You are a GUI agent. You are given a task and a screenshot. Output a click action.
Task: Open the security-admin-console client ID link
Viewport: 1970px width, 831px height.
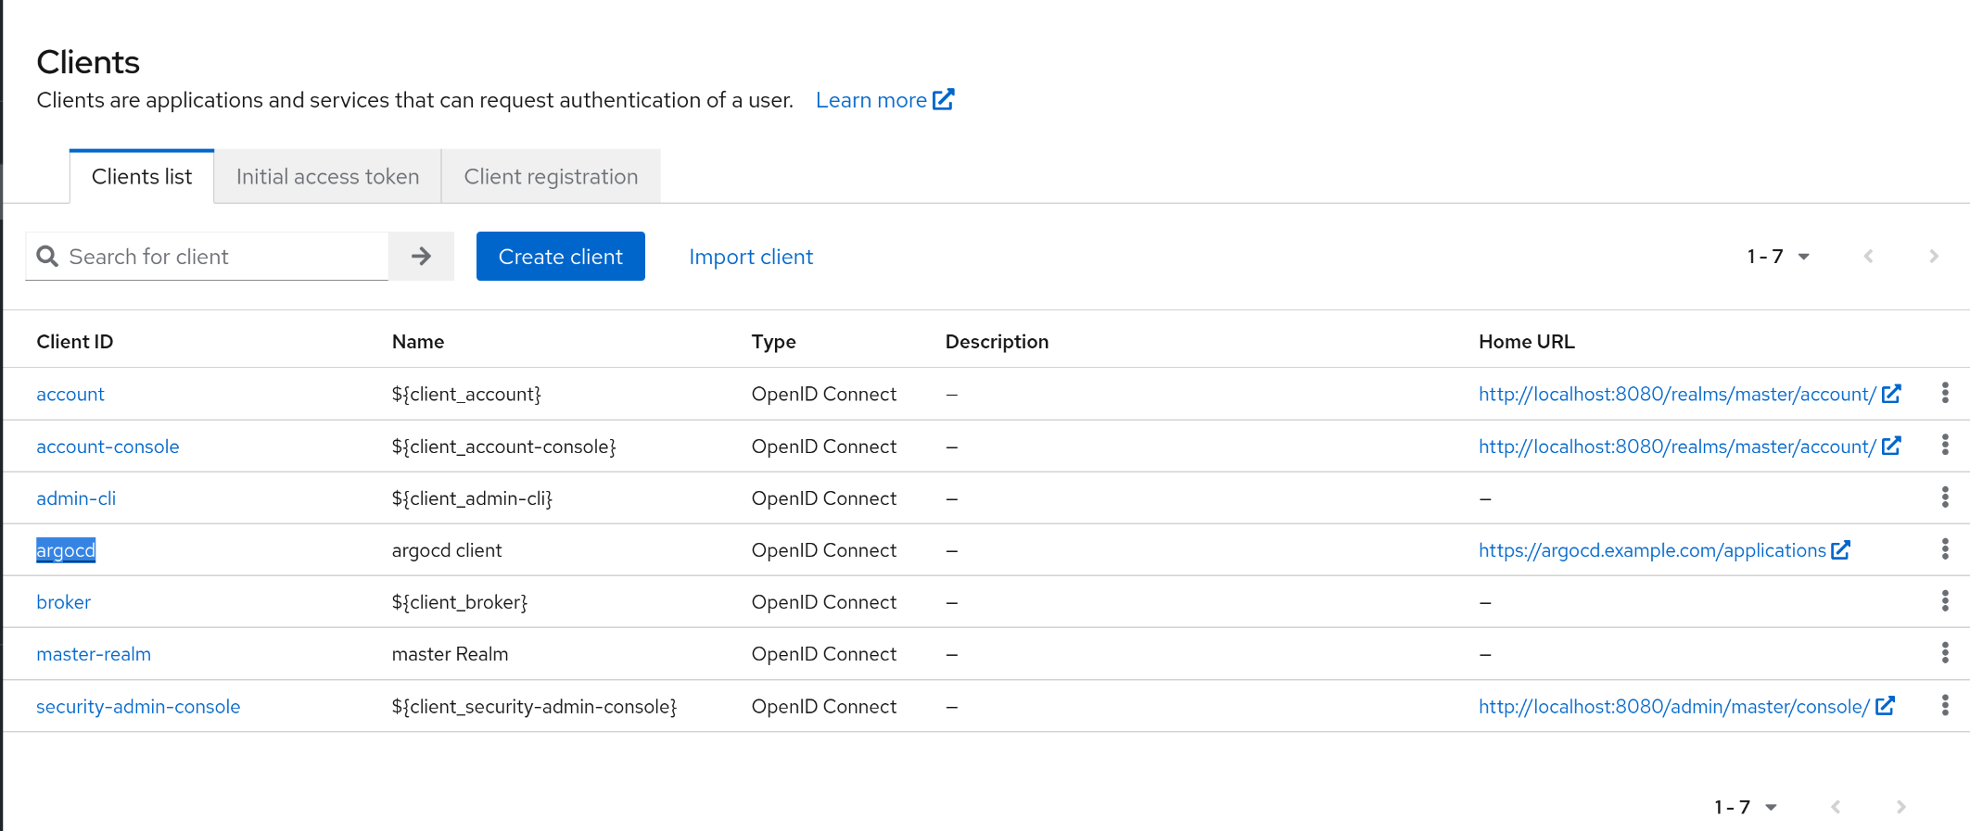click(138, 707)
